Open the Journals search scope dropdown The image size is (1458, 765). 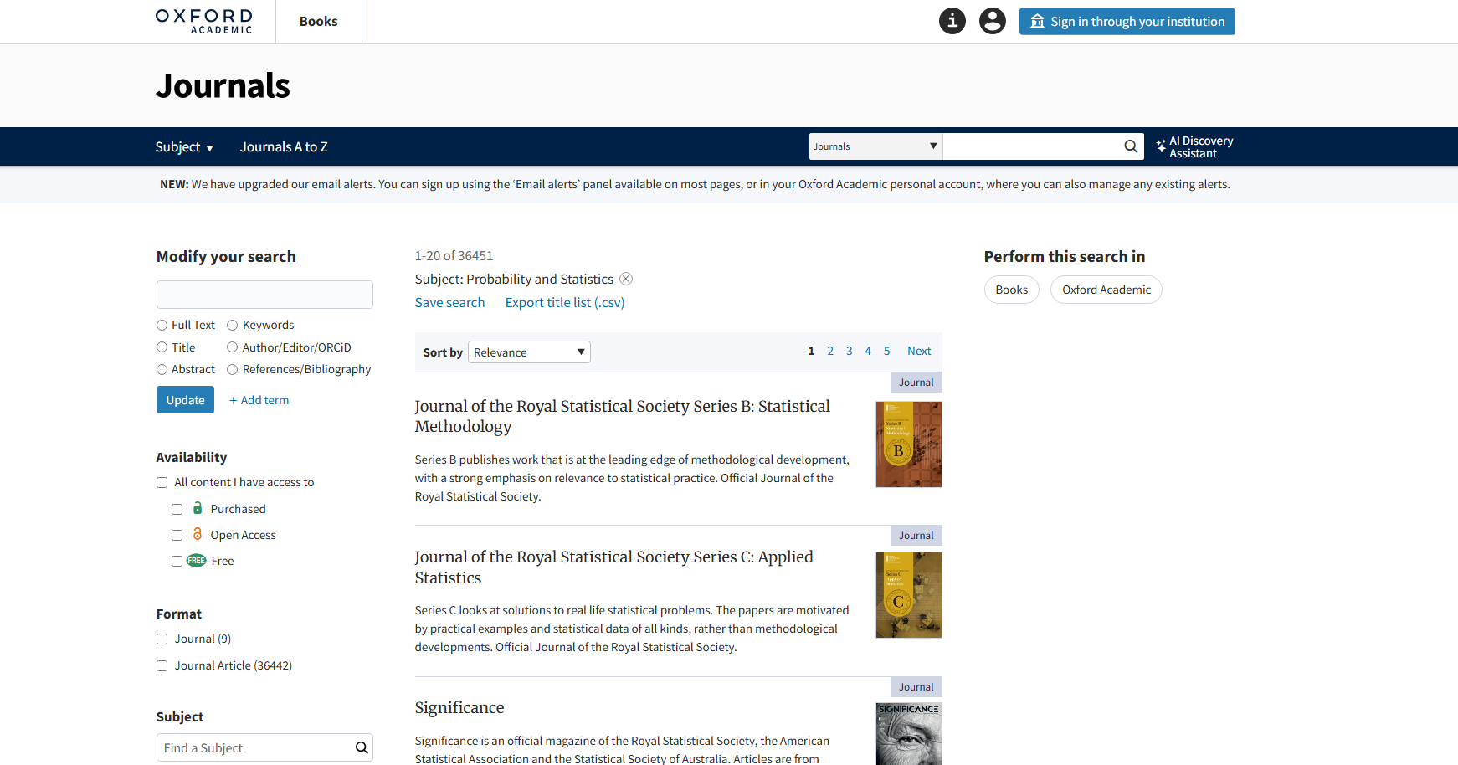click(875, 146)
